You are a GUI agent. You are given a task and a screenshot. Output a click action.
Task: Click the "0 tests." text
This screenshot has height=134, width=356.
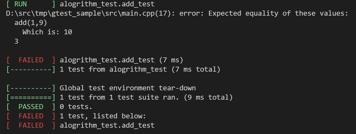coord(76,107)
